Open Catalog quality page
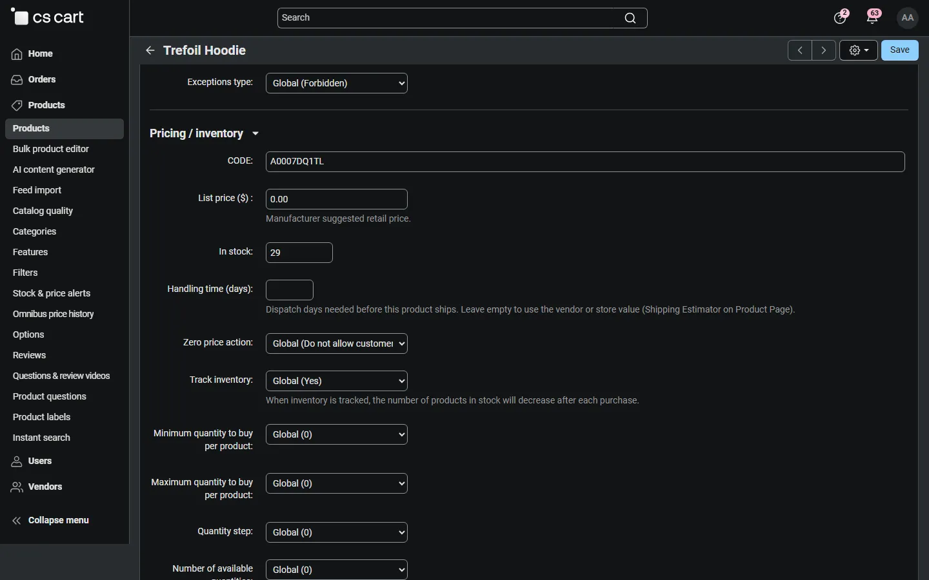Image resolution: width=929 pixels, height=580 pixels. tap(43, 211)
